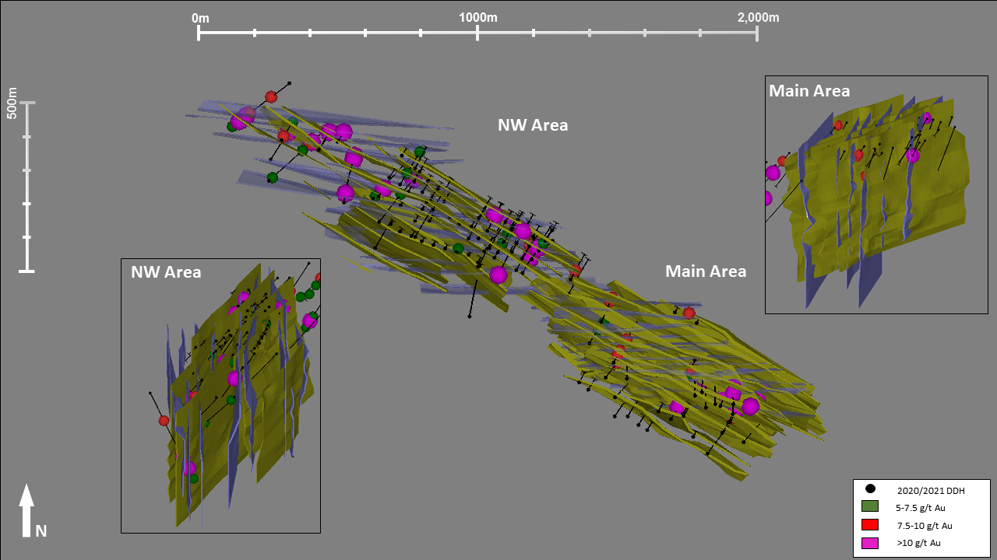Select the green 5-7.5 g/t Au swatch
Image resolution: width=997 pixels, height=560 pixels.
coord(871,507)
